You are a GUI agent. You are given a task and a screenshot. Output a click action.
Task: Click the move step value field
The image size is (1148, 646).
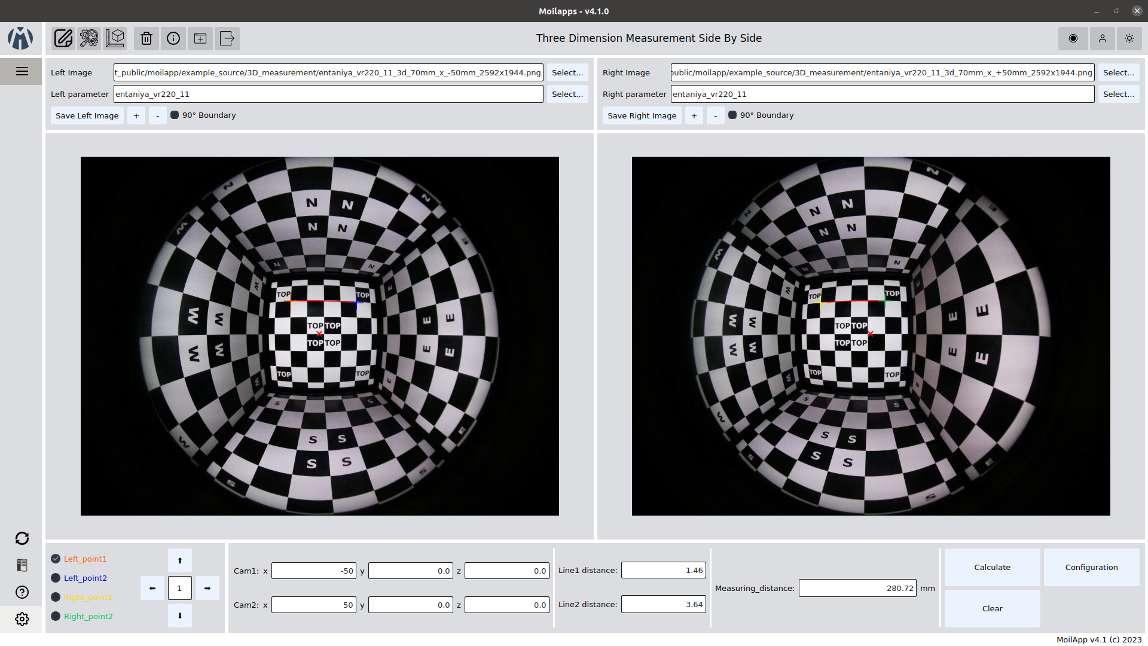coord(180,588)
